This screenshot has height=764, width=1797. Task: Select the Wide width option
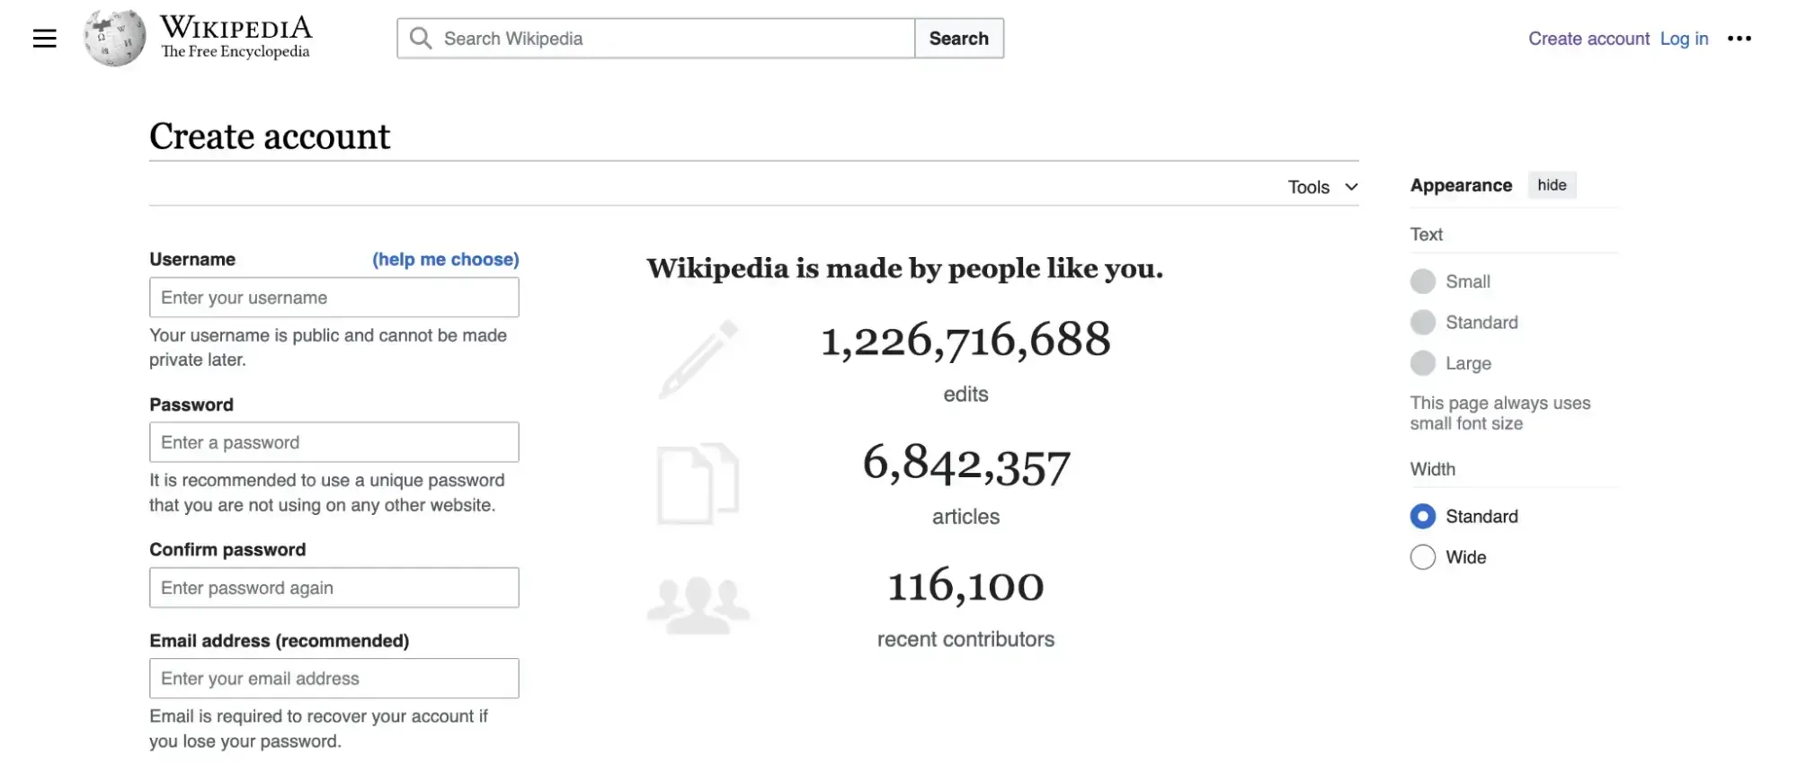1423,557
